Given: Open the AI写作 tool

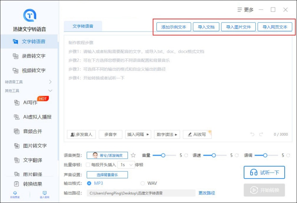Looking at the screenshot, I should [26, 102].
